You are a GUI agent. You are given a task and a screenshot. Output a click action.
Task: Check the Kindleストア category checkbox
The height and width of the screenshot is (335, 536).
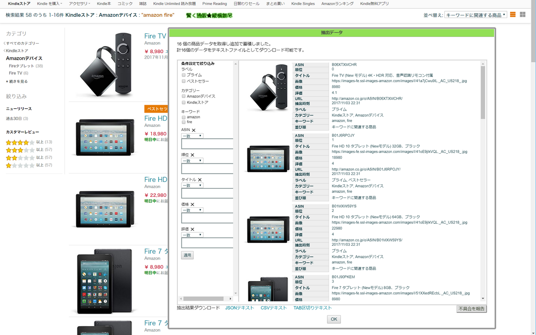point(184,103)
